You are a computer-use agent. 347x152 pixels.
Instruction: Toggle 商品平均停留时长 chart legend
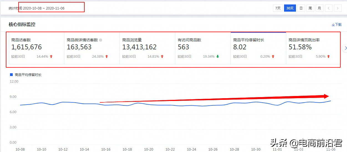pyautogui.click(x=26, y=75)
